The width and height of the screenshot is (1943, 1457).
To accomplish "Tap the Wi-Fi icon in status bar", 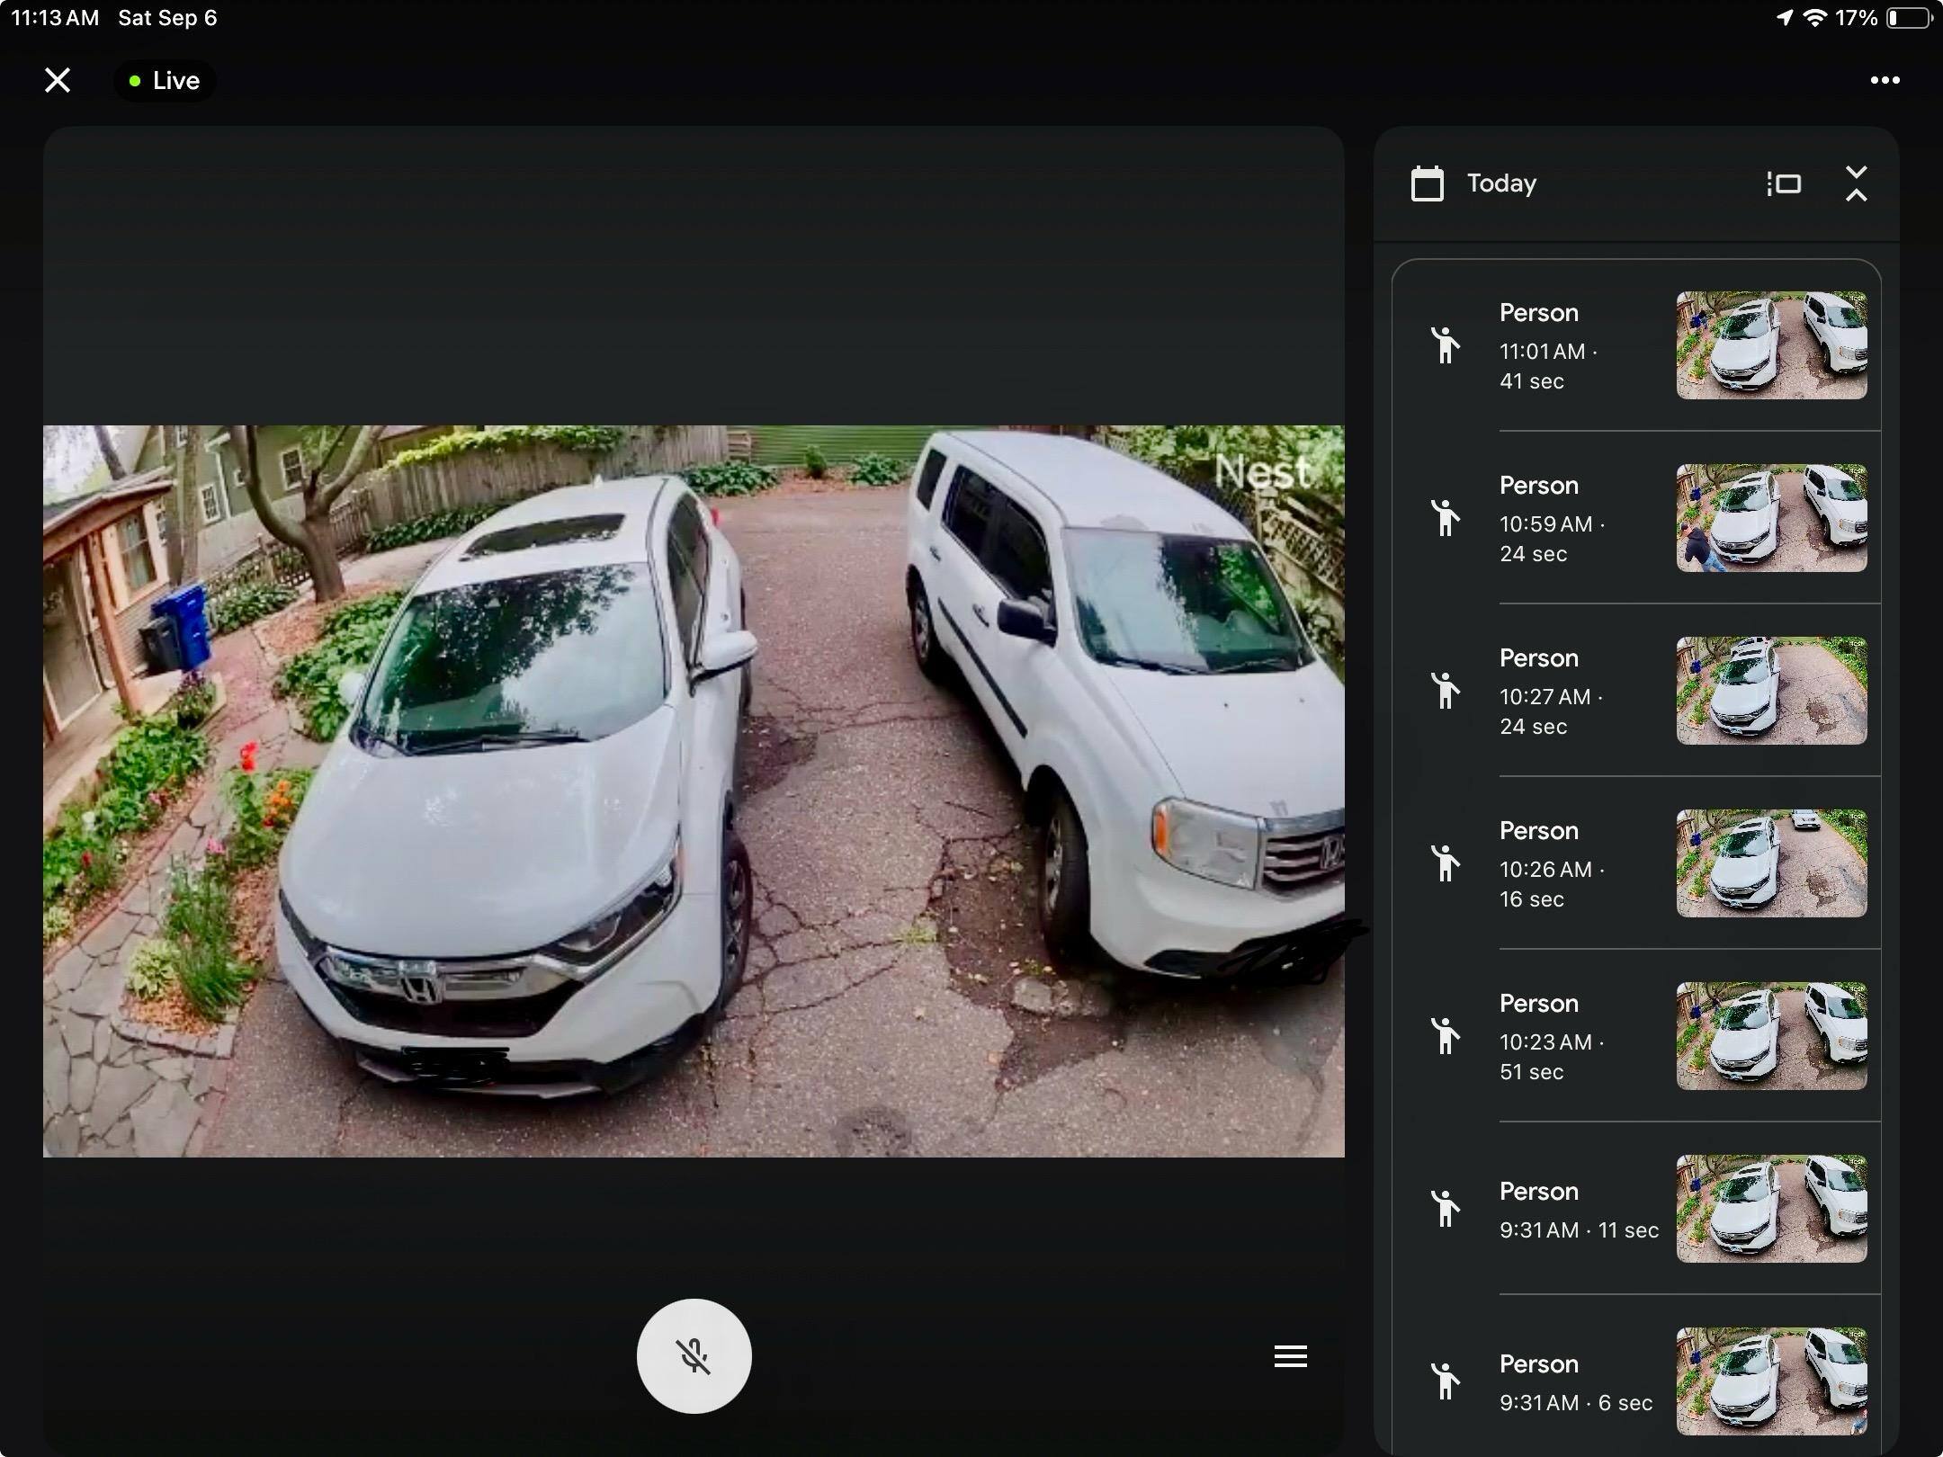I will coord(1814,18).
